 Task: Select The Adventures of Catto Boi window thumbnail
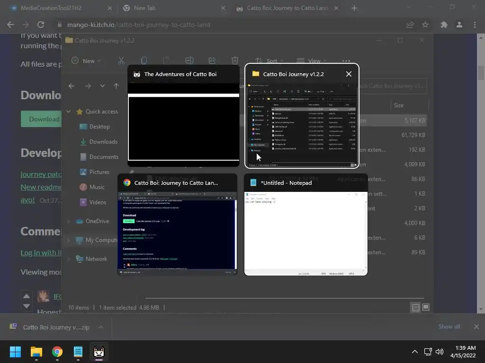point(183,116)
